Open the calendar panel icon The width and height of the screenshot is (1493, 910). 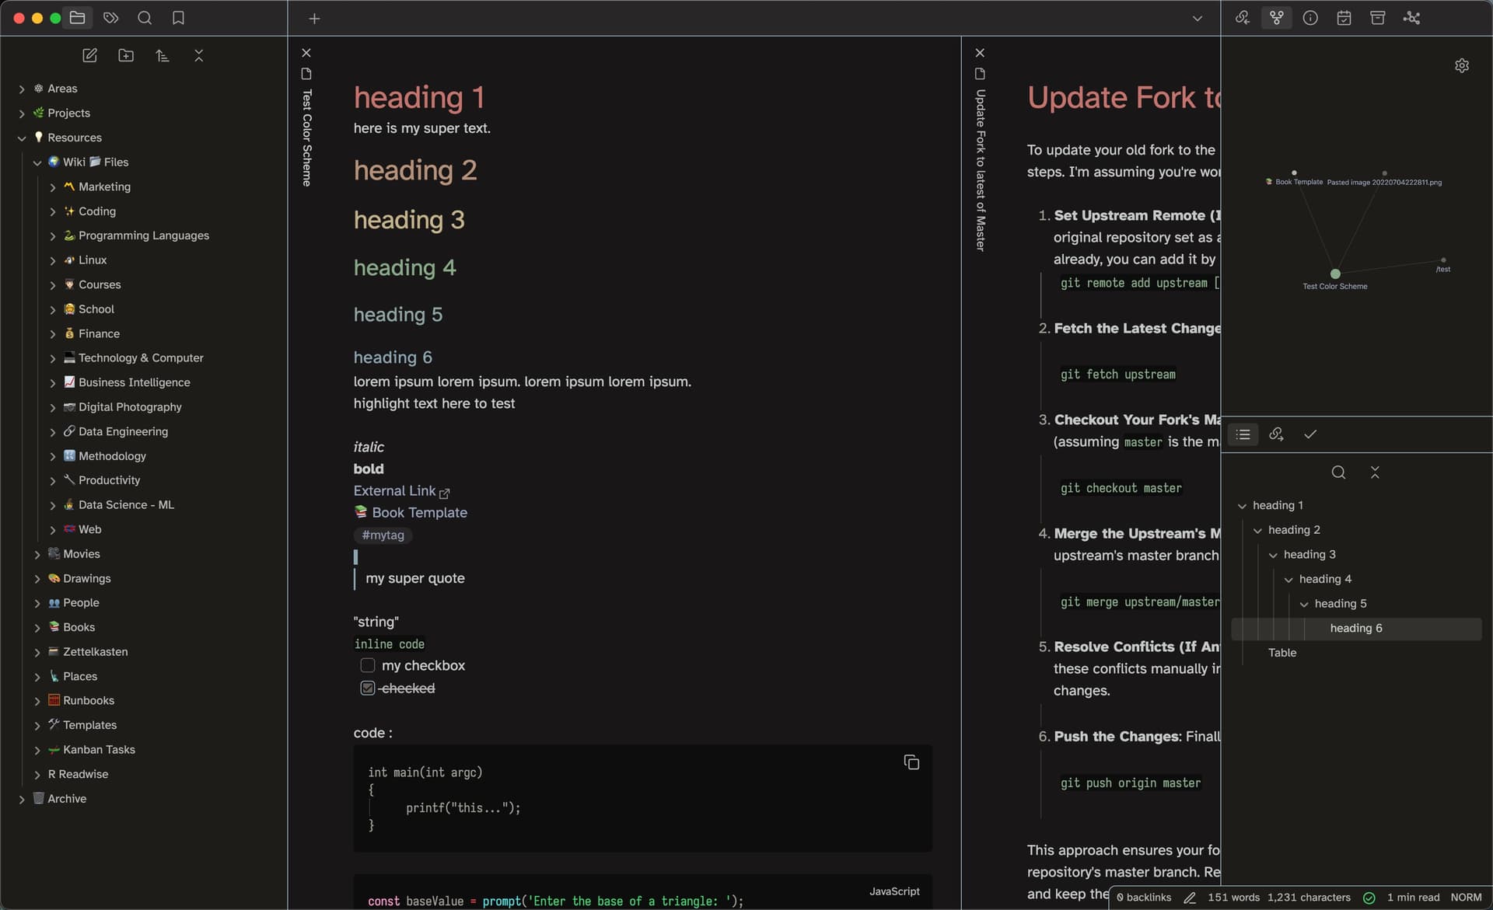pos(1344,18)
